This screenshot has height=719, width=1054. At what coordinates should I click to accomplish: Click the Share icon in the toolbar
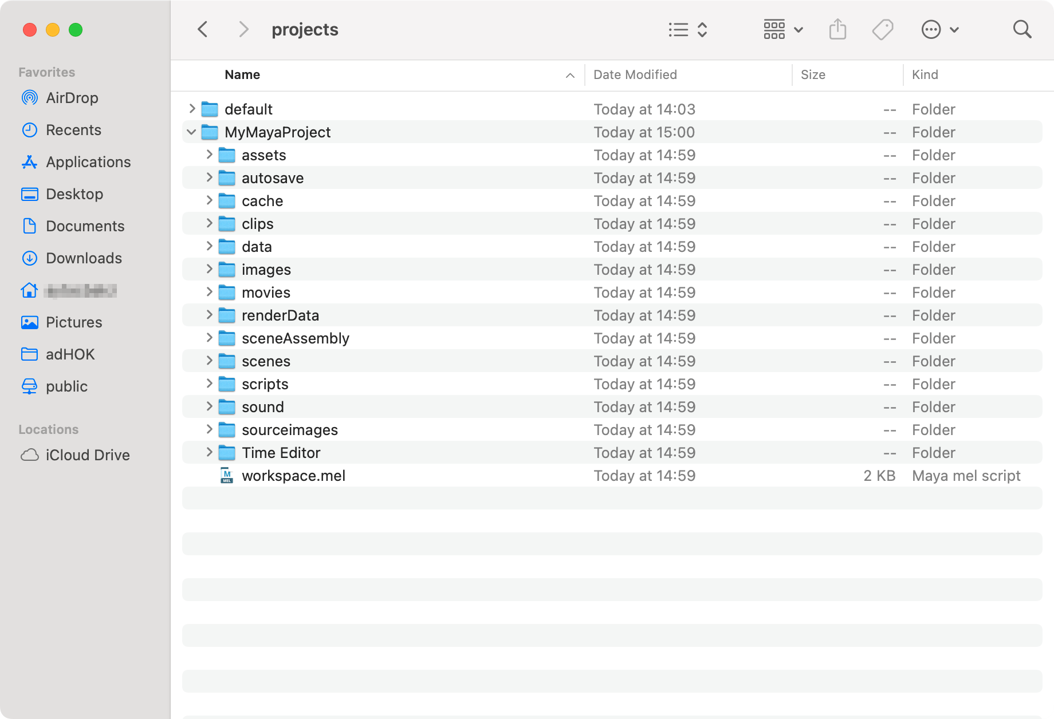838,29
